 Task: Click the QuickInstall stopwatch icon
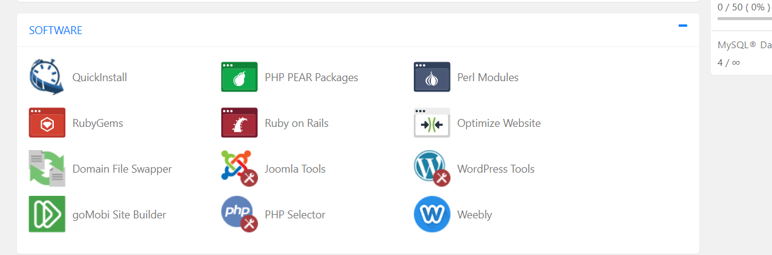tap(46, 77)
